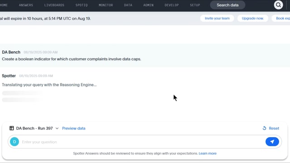Image resolution: width=290 pixels, height=163 pixels.
Task: Click the table icon beside DA Bench - Run 397
Action: tap(12, 128)
